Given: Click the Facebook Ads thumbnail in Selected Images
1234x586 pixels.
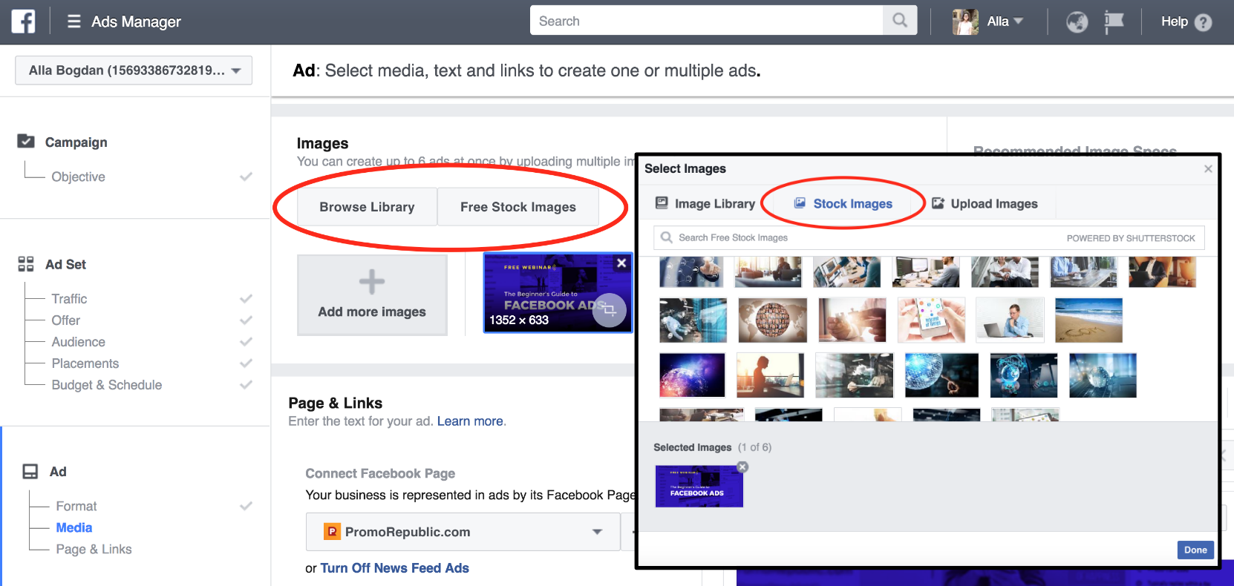Looking at the screenshot, I should [699, 486].
